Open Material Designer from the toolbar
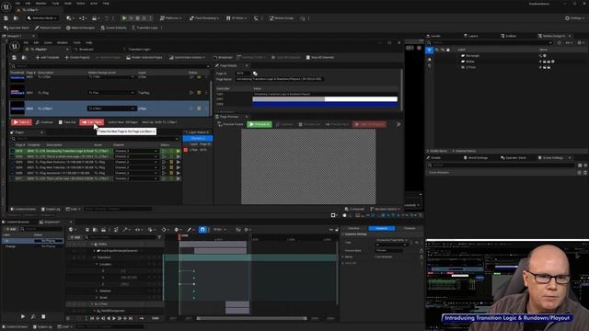Viewport: 589px width, 331px height. coord(80,28)
